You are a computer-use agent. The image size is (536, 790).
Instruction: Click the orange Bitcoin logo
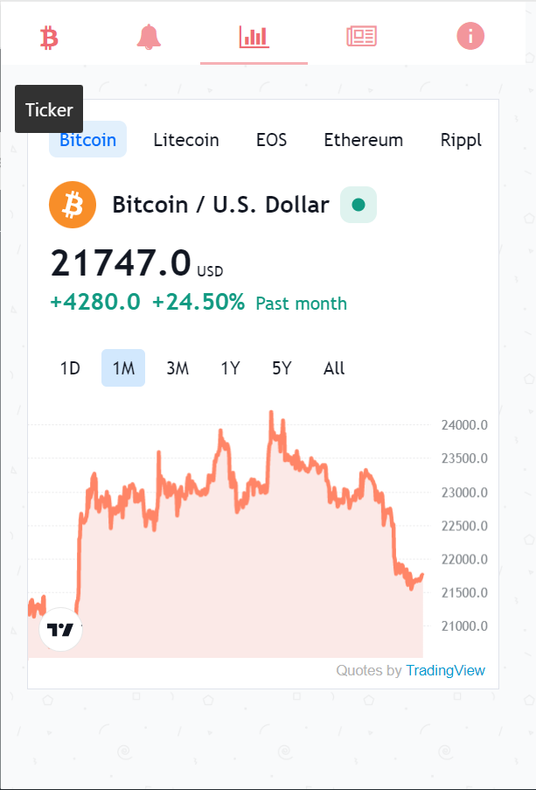point(73,205)
